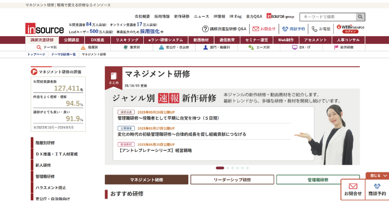Select the second carousel dot
The image size is (389, 203).
click(227, 168)
